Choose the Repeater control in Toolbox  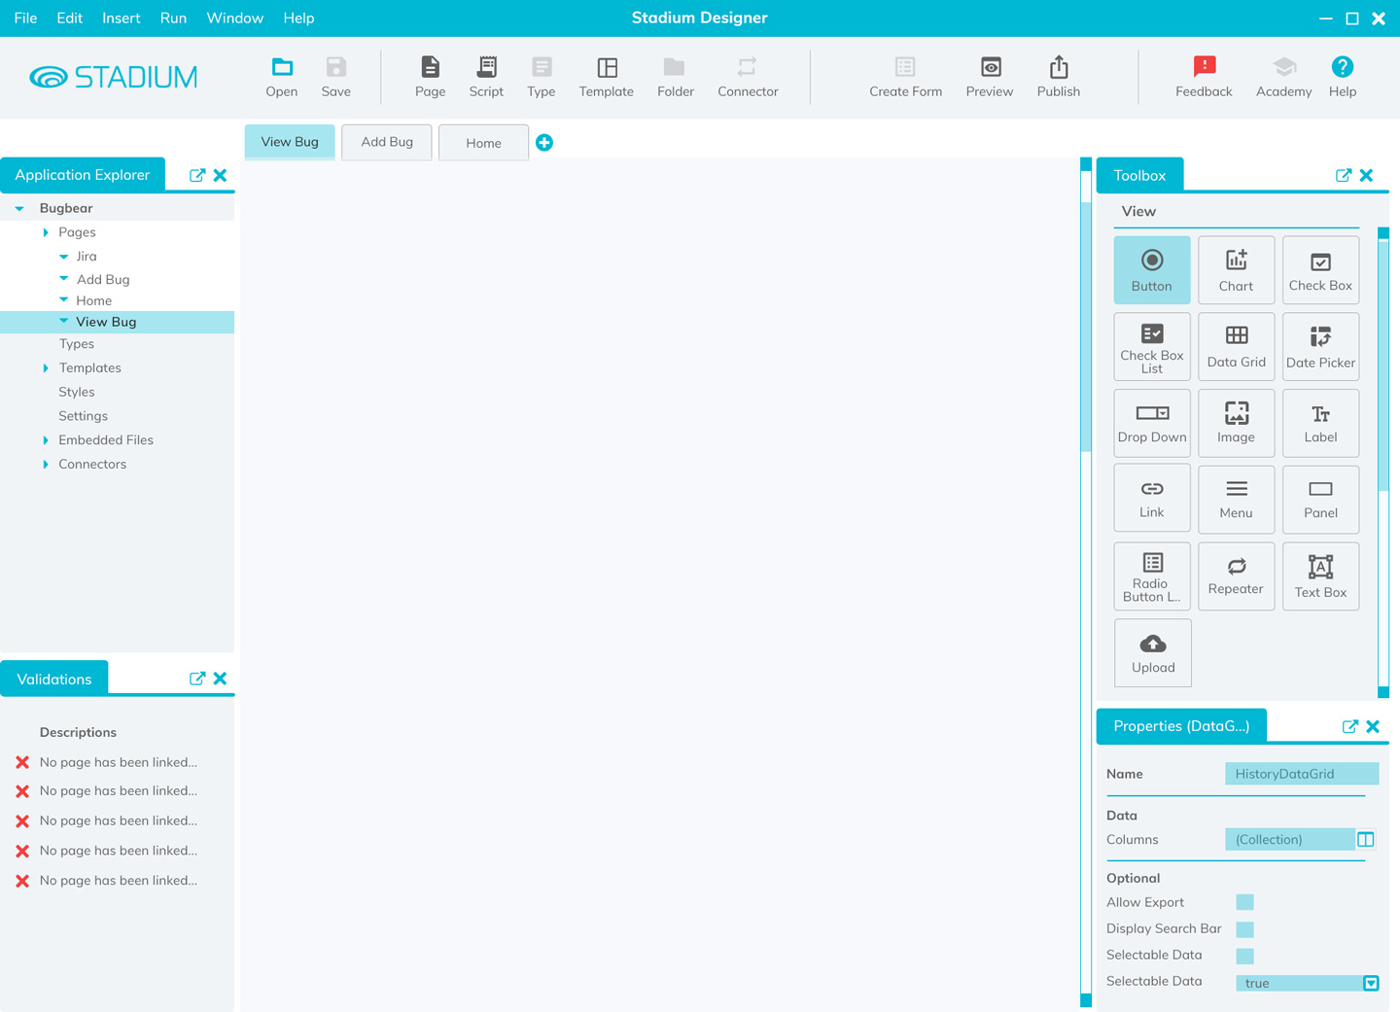1236,576
